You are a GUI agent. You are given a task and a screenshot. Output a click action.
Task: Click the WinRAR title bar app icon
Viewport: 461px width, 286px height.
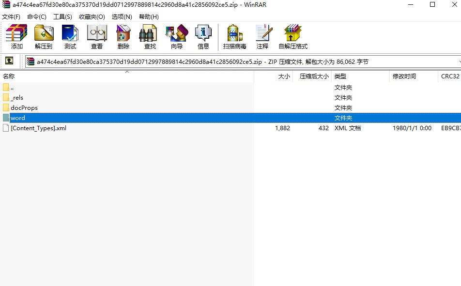[6, 4]
